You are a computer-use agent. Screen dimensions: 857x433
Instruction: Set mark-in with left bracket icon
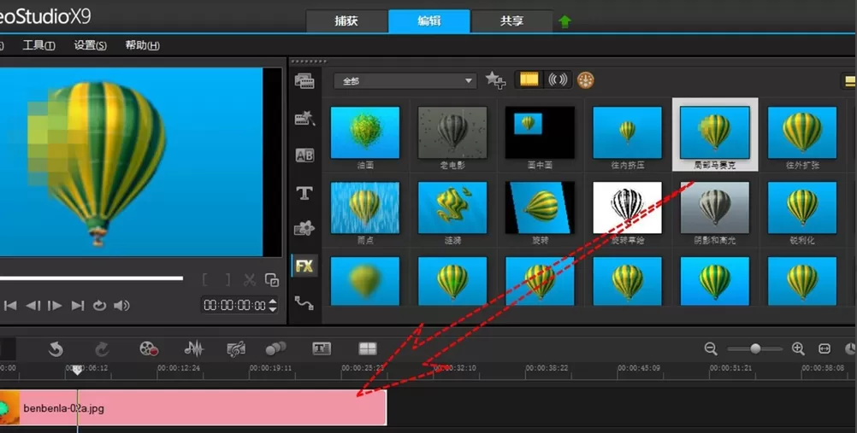205,280
